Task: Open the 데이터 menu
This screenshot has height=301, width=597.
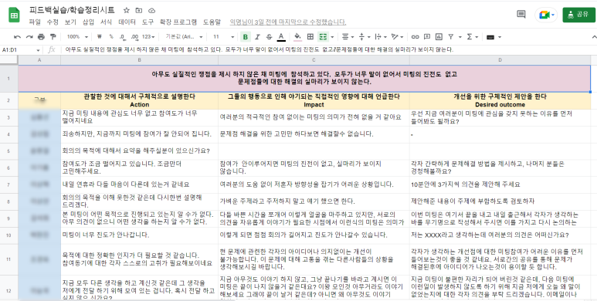Action: point(127,22)
